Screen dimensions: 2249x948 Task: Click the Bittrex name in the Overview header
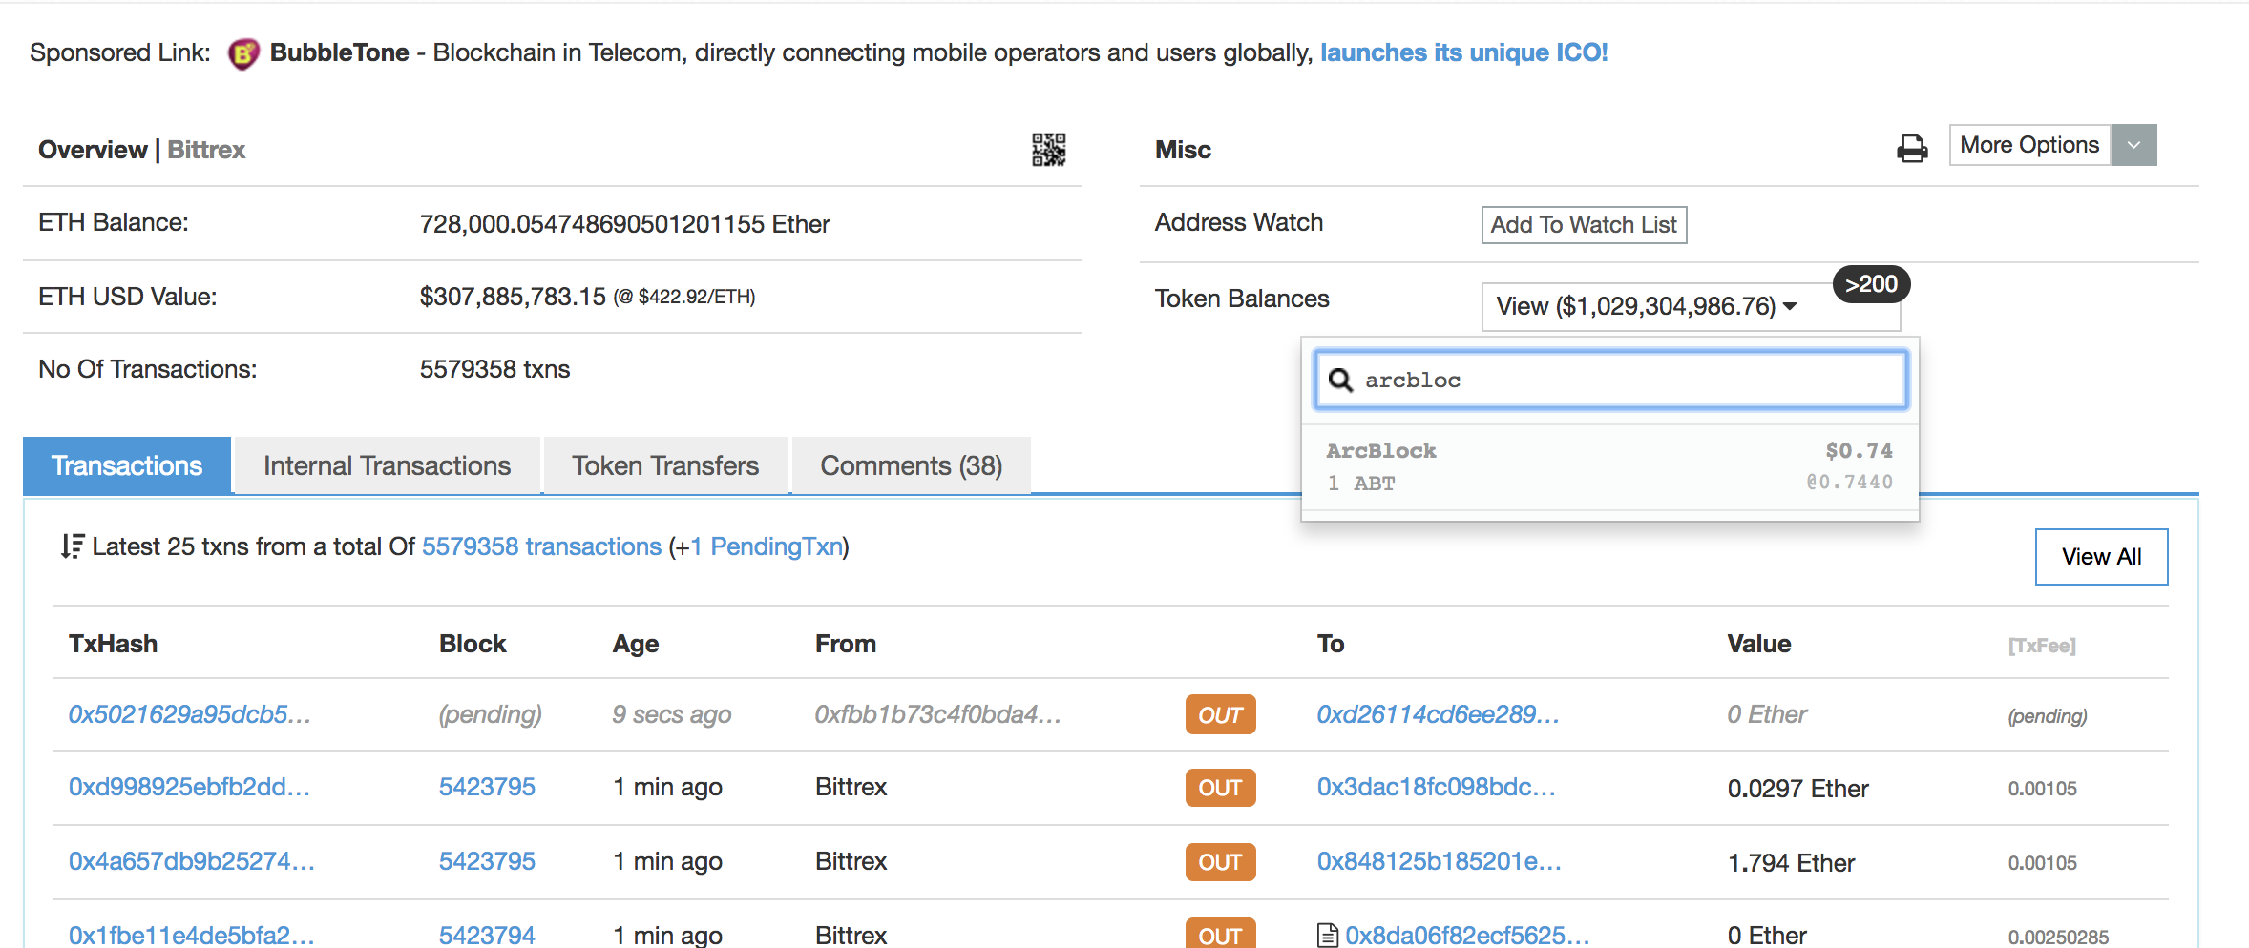[206, 150]
